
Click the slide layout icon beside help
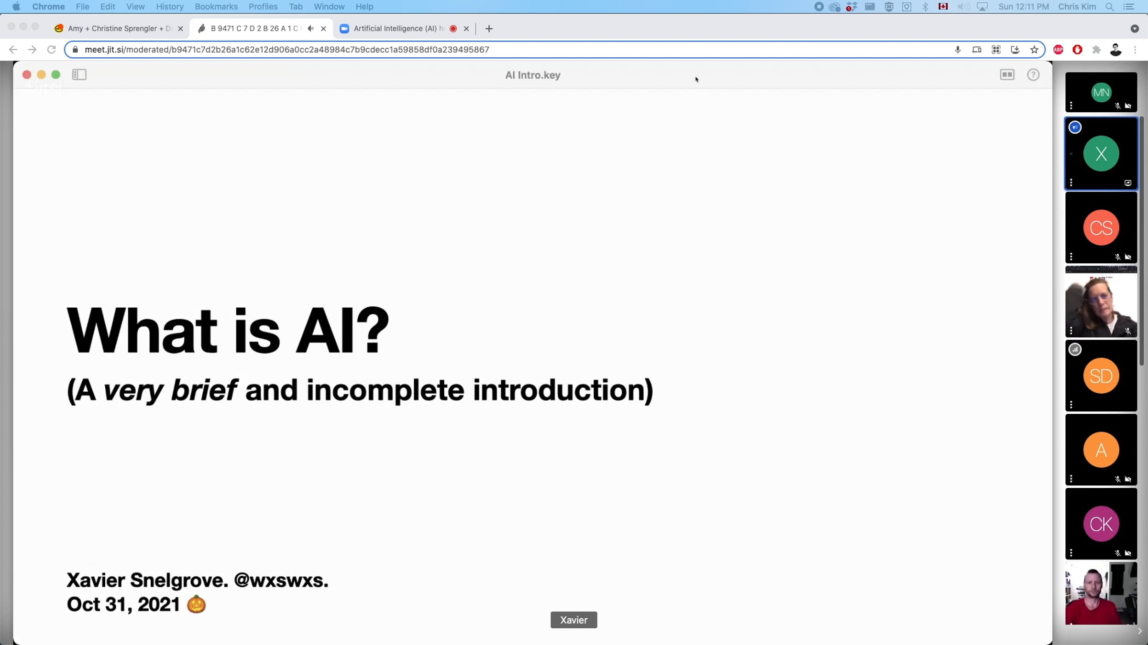coord(1007,75)
